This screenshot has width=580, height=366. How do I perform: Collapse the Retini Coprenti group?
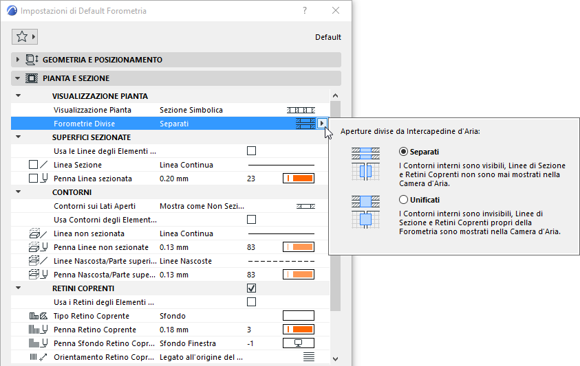[18, 288]
